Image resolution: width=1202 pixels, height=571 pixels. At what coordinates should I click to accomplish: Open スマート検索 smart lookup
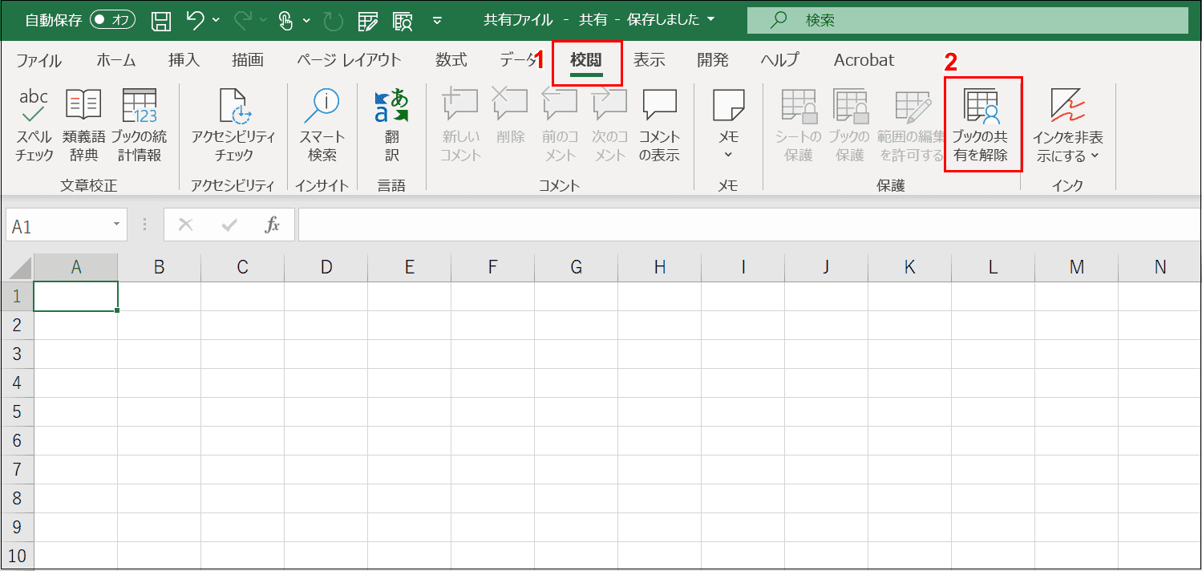(322, 125)
